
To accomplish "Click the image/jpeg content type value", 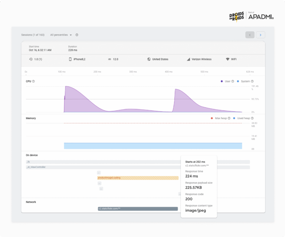I will point(196,211).
